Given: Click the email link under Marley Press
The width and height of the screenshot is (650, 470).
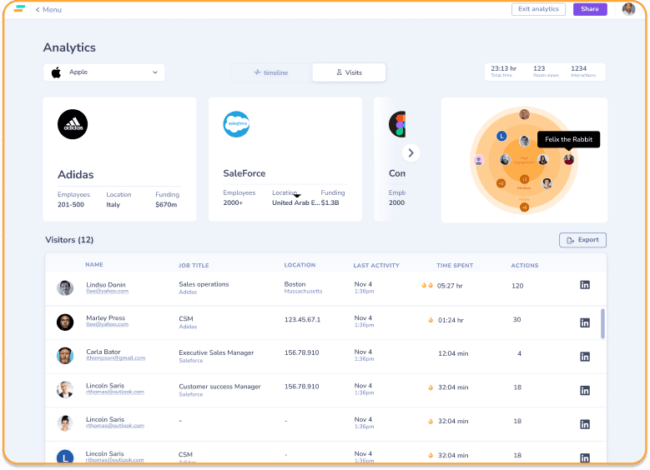Looking at the screenshot, I should click(x=108, y=324).
